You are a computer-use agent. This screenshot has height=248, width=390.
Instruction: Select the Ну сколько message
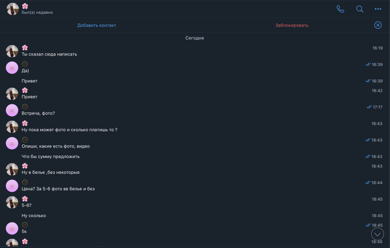point(34,216)
